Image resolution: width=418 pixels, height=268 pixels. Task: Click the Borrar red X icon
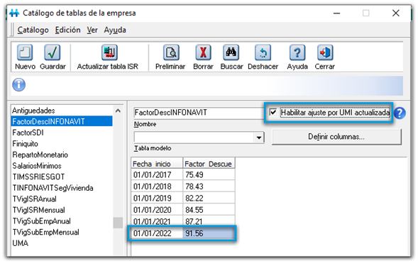coord(203,52)
